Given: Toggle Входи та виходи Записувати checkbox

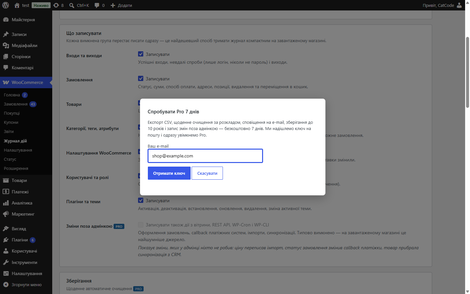Looking at the screenshot, I should (141, 54).
